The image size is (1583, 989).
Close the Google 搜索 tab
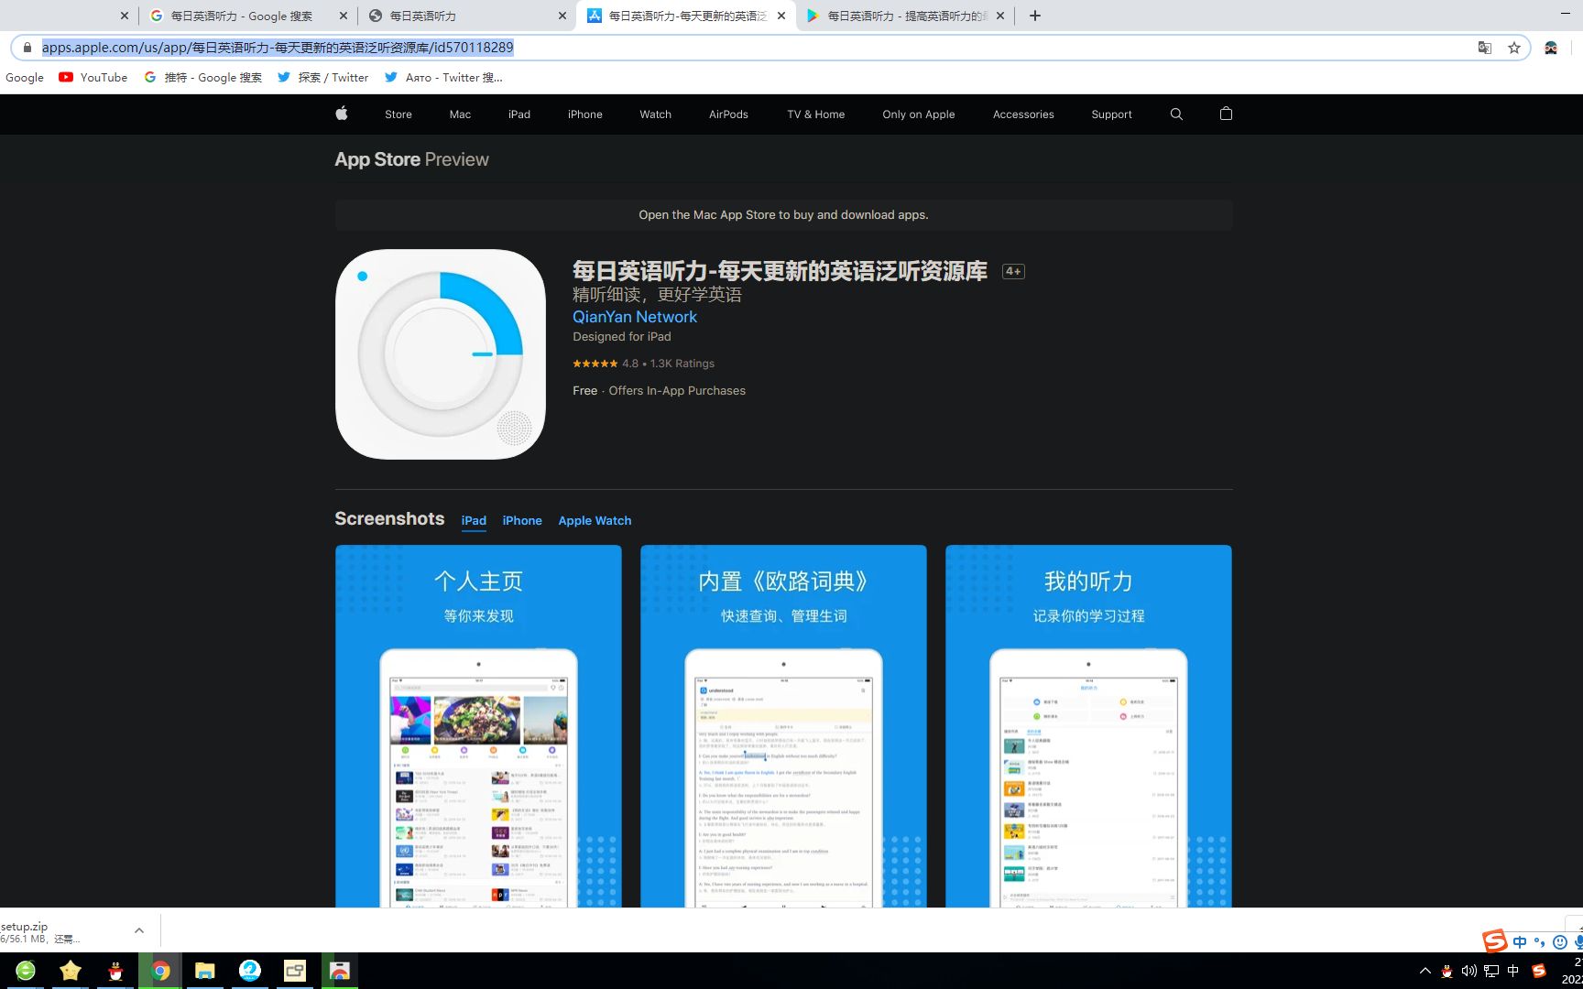click(344, 16)
